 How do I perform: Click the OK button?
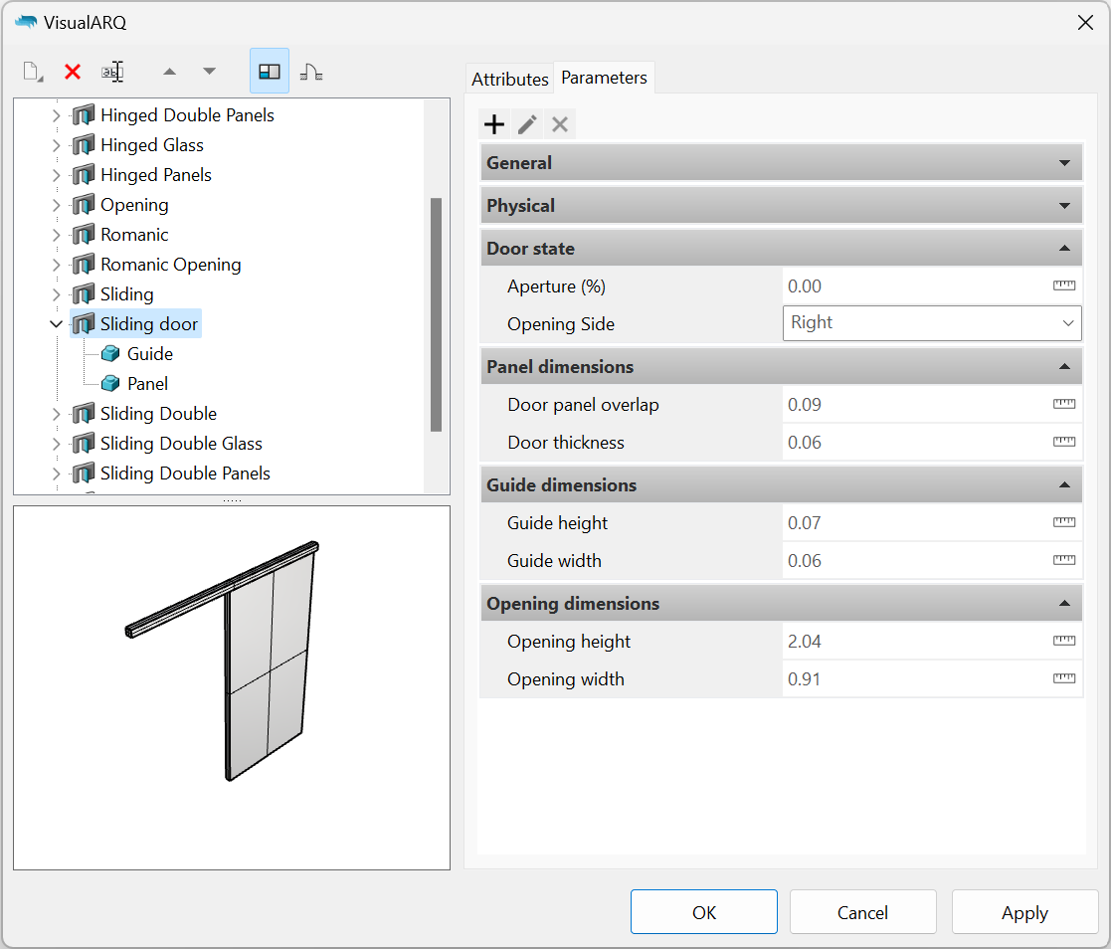click(x=703, y=912)
